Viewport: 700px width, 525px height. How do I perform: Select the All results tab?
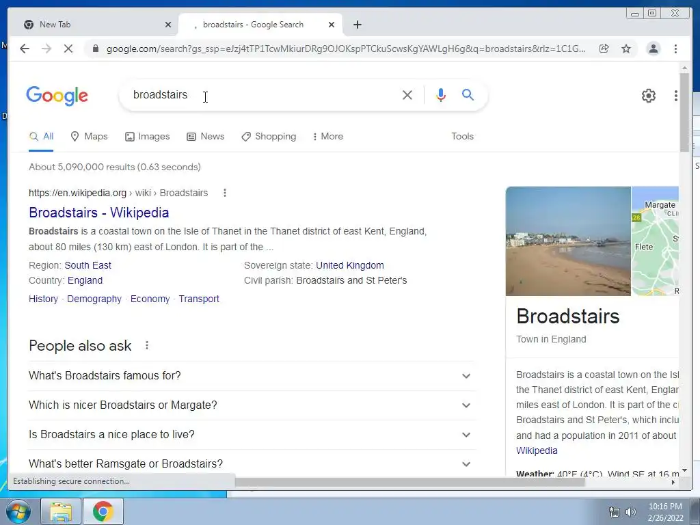tap(41, 137)
